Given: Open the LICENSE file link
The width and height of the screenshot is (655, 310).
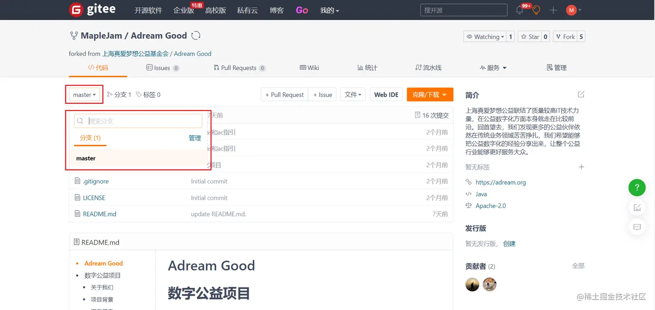Looking at the screenshot, I should pos(94,198).
